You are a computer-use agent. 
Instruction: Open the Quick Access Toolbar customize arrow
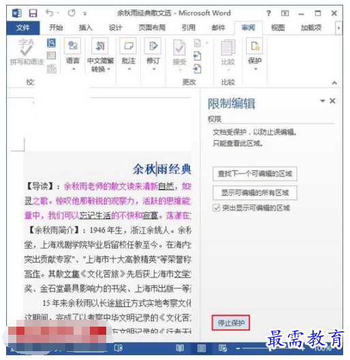[x=85, y=14]
